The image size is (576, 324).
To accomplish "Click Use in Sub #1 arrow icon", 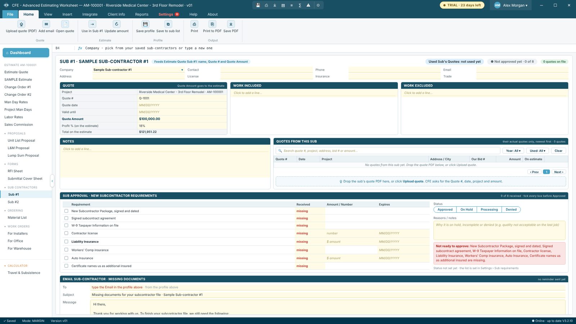I will [92, 24].
